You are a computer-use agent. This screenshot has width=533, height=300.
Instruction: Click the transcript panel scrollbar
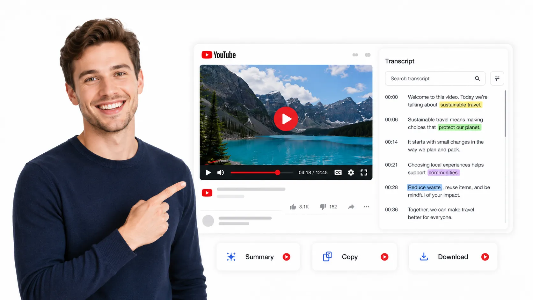(505, 114)
